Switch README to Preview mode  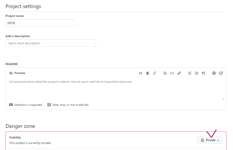click(x=17, y=73)
